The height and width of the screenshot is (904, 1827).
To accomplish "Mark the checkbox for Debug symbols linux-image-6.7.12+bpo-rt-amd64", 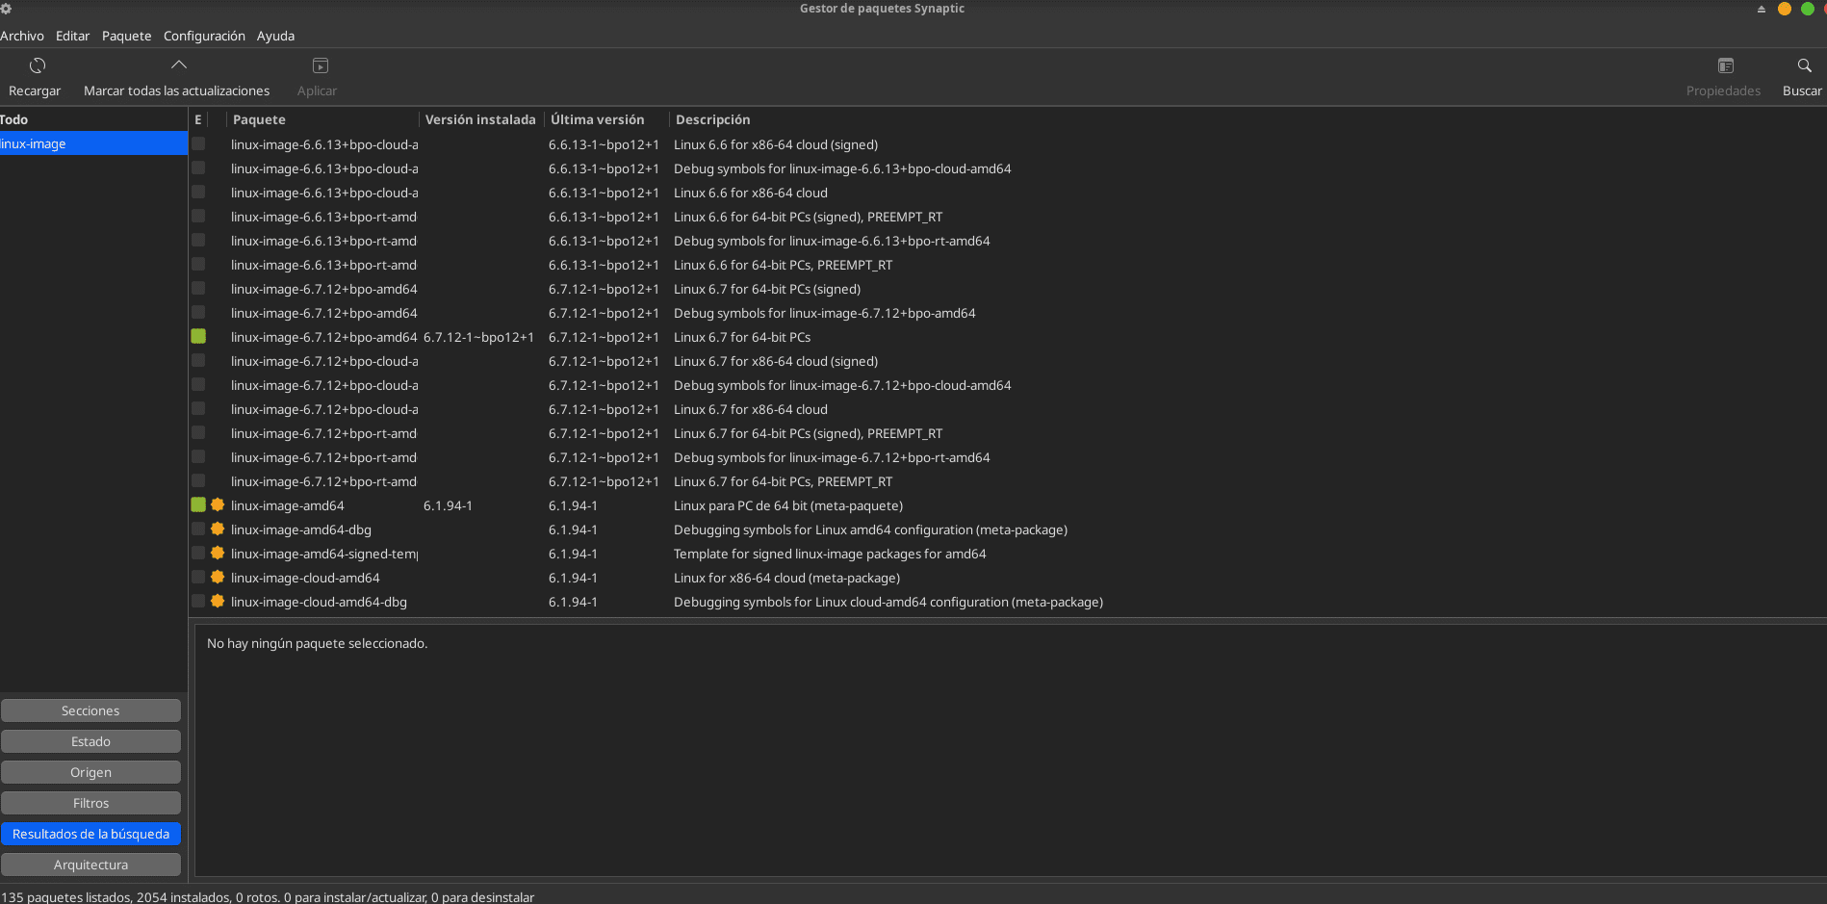I will [198, 456].
